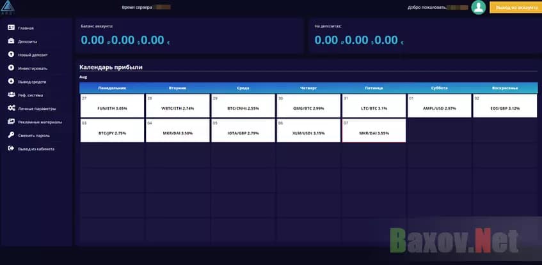
Task: Click the Понедельник column header
Action: (112, 87)
